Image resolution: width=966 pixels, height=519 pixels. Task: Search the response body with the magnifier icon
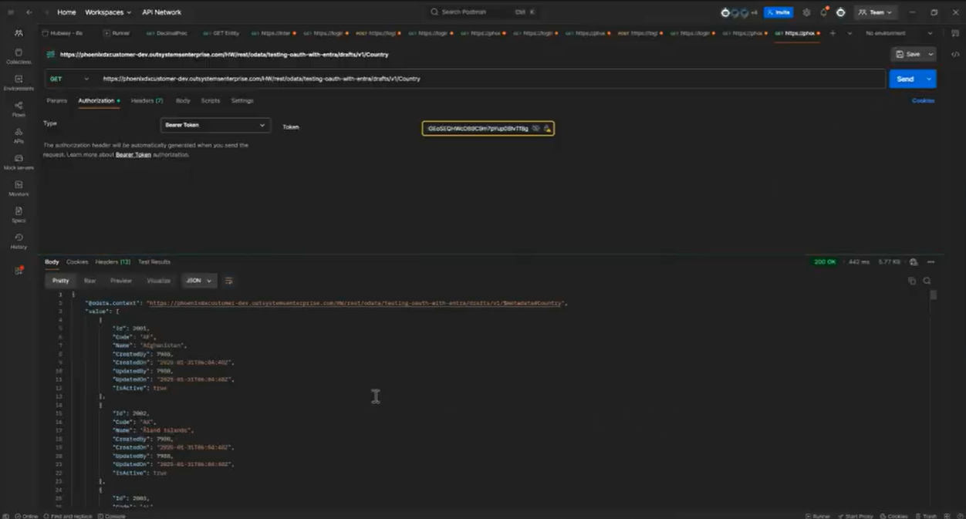click(x=927, y=281)
